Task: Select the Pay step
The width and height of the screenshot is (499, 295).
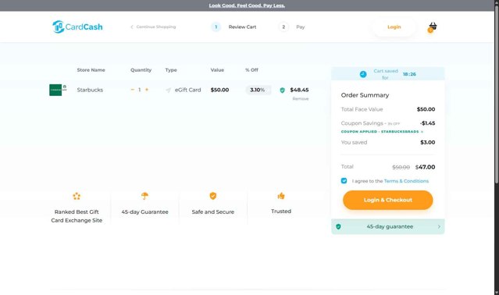Action: click(300, 27)
